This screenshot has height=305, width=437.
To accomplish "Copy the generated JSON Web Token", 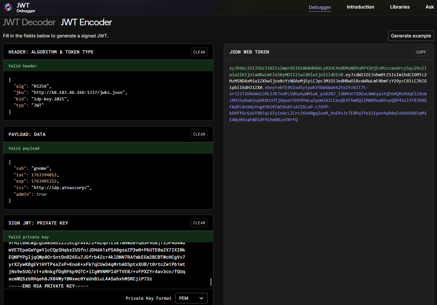I will click(x=421, y=52).
